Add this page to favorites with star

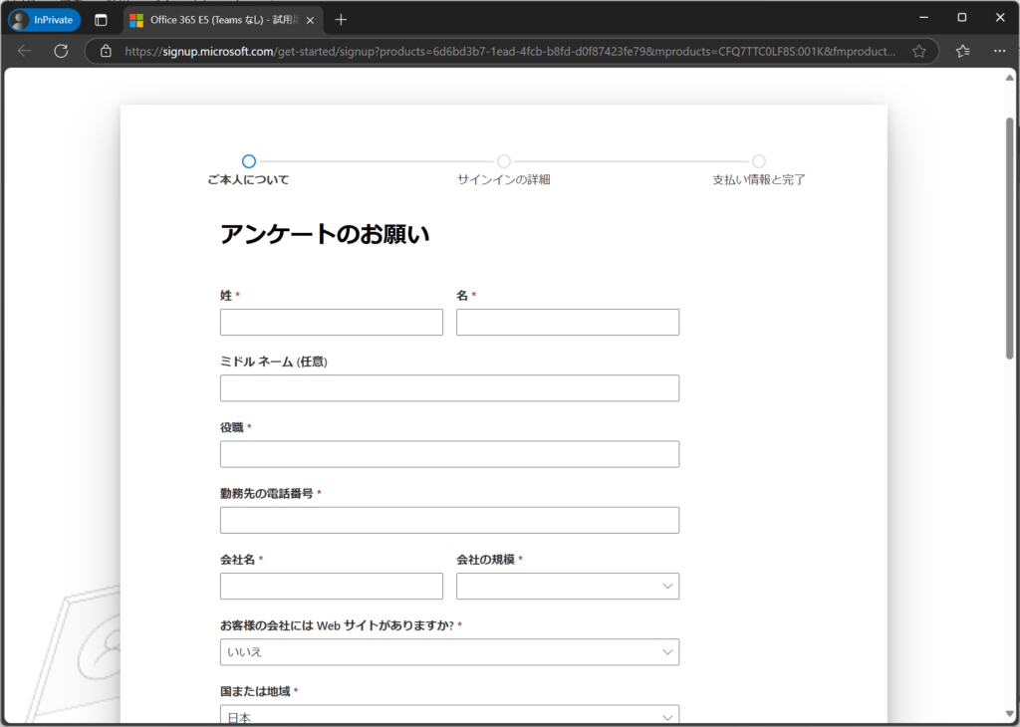tap(918, 51)
